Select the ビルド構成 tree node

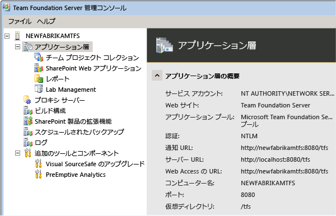pos(50,111)
